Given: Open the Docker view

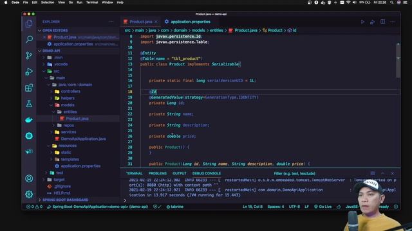Looking at the screenshot, I should pos(29,120).
